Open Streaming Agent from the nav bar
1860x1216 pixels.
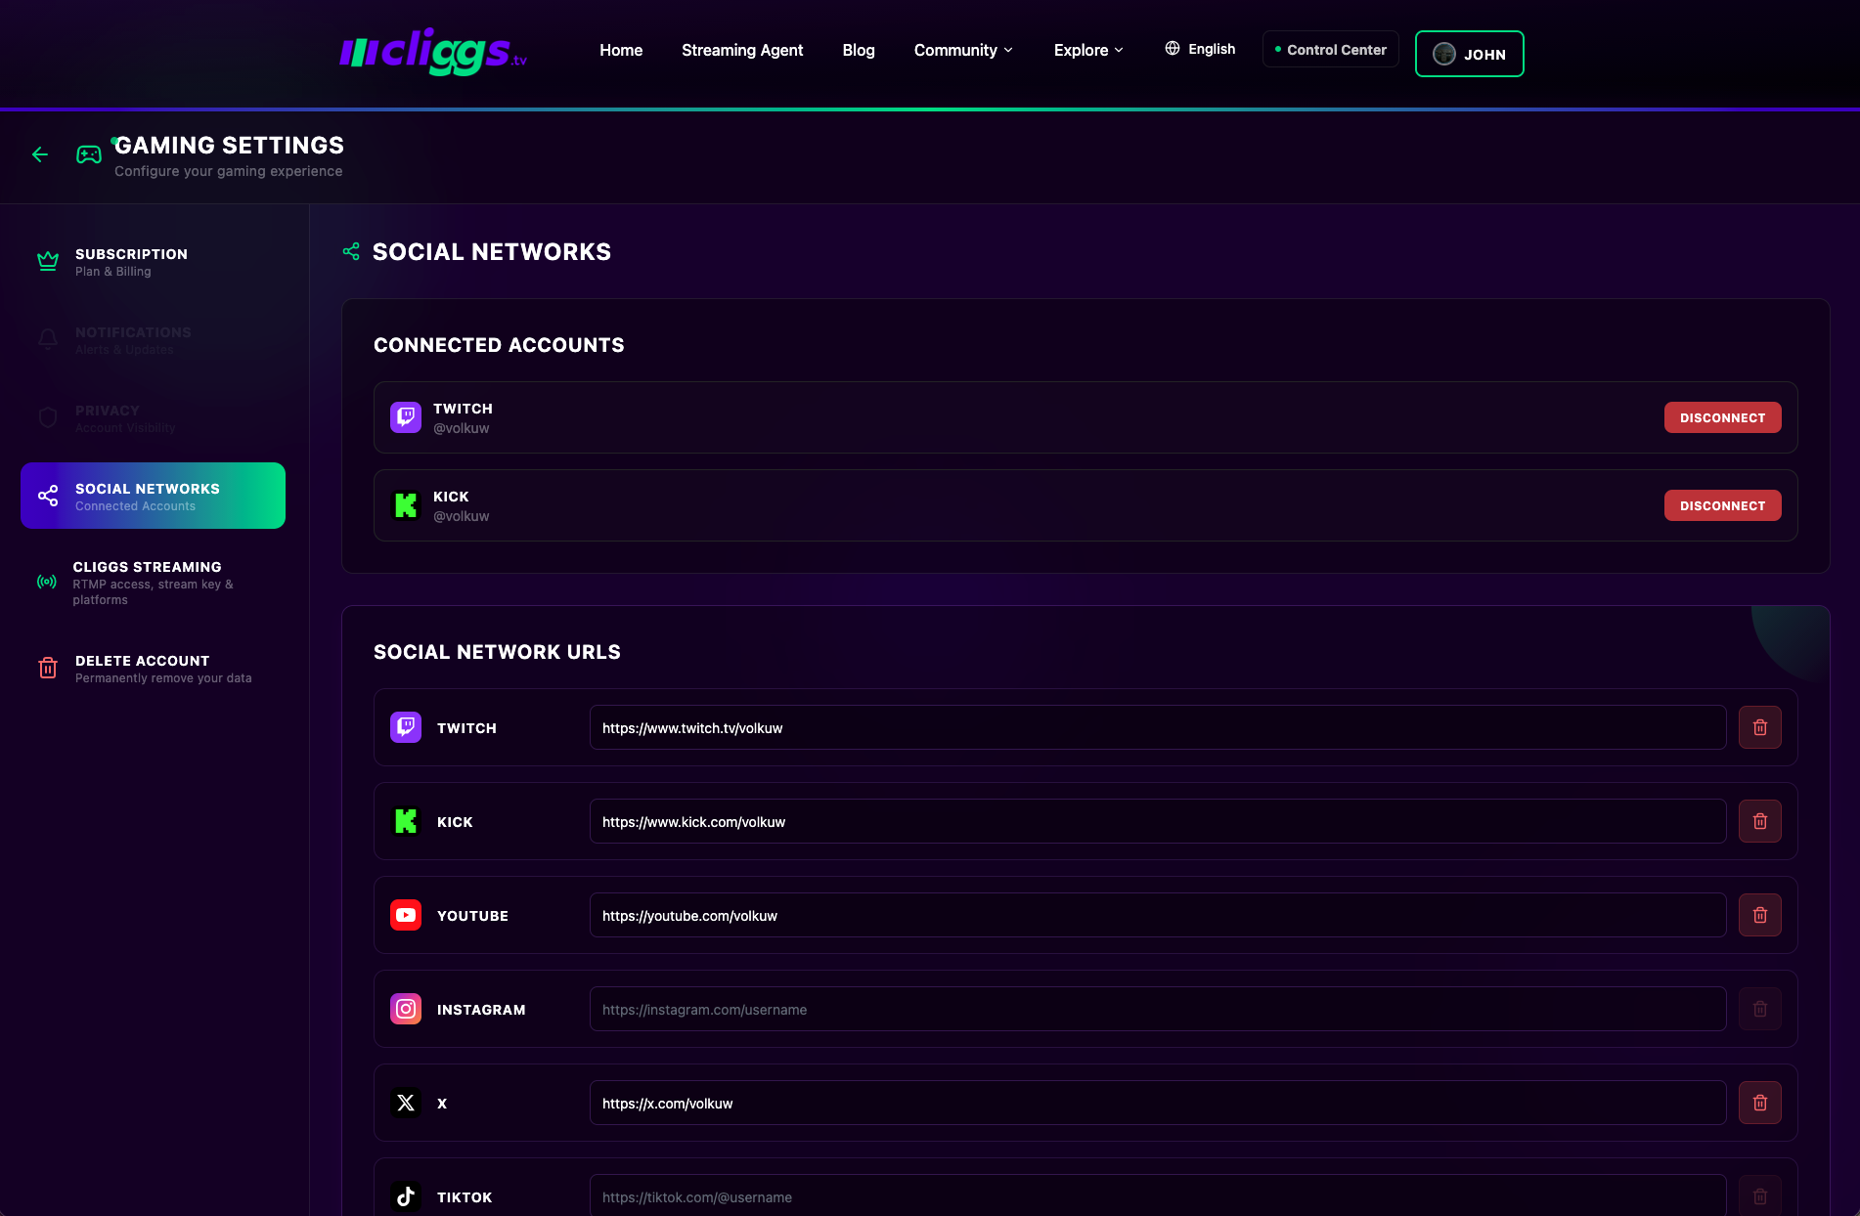coord(742,50)
